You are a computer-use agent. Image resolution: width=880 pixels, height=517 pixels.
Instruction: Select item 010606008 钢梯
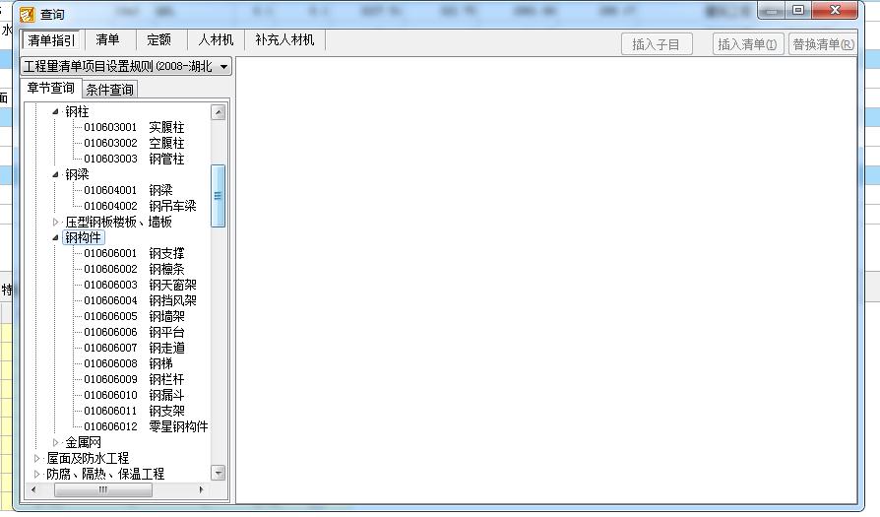(x=129, y=363)
